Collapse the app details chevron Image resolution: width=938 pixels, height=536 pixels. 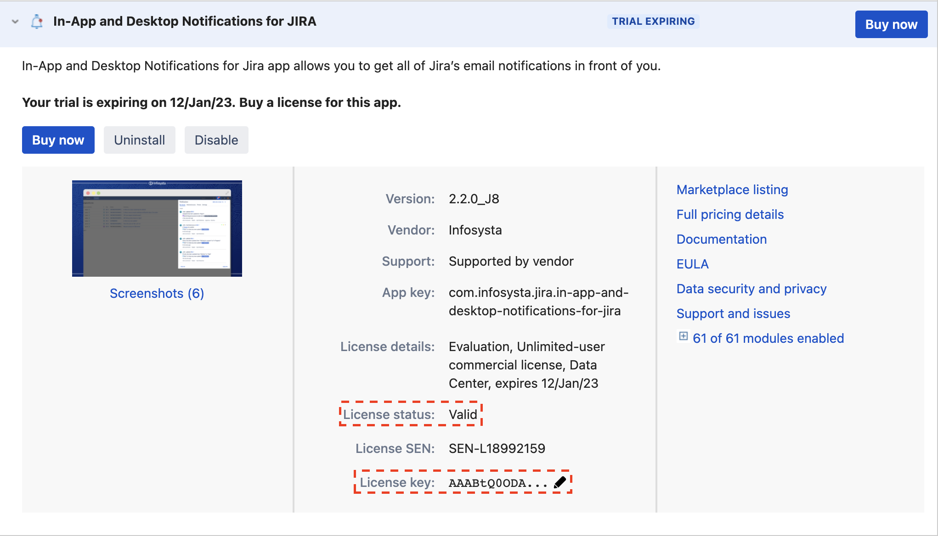pos(15,22)
